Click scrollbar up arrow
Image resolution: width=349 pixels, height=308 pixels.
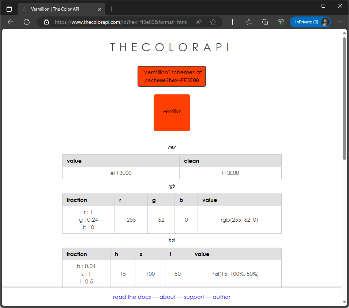[344, 33]
